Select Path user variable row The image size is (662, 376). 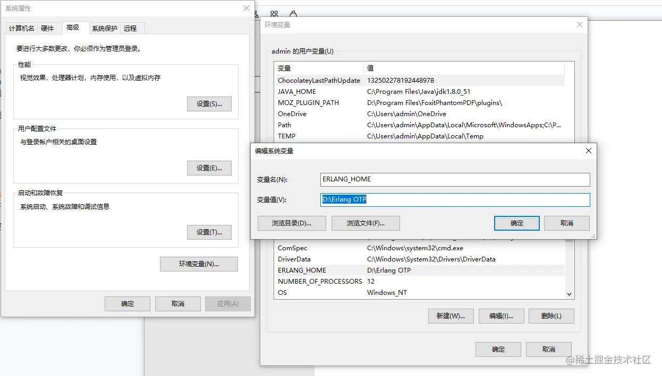(420, 125)
